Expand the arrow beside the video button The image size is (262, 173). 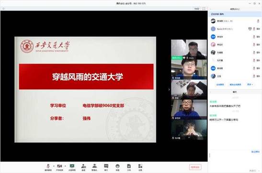(65, 166)
